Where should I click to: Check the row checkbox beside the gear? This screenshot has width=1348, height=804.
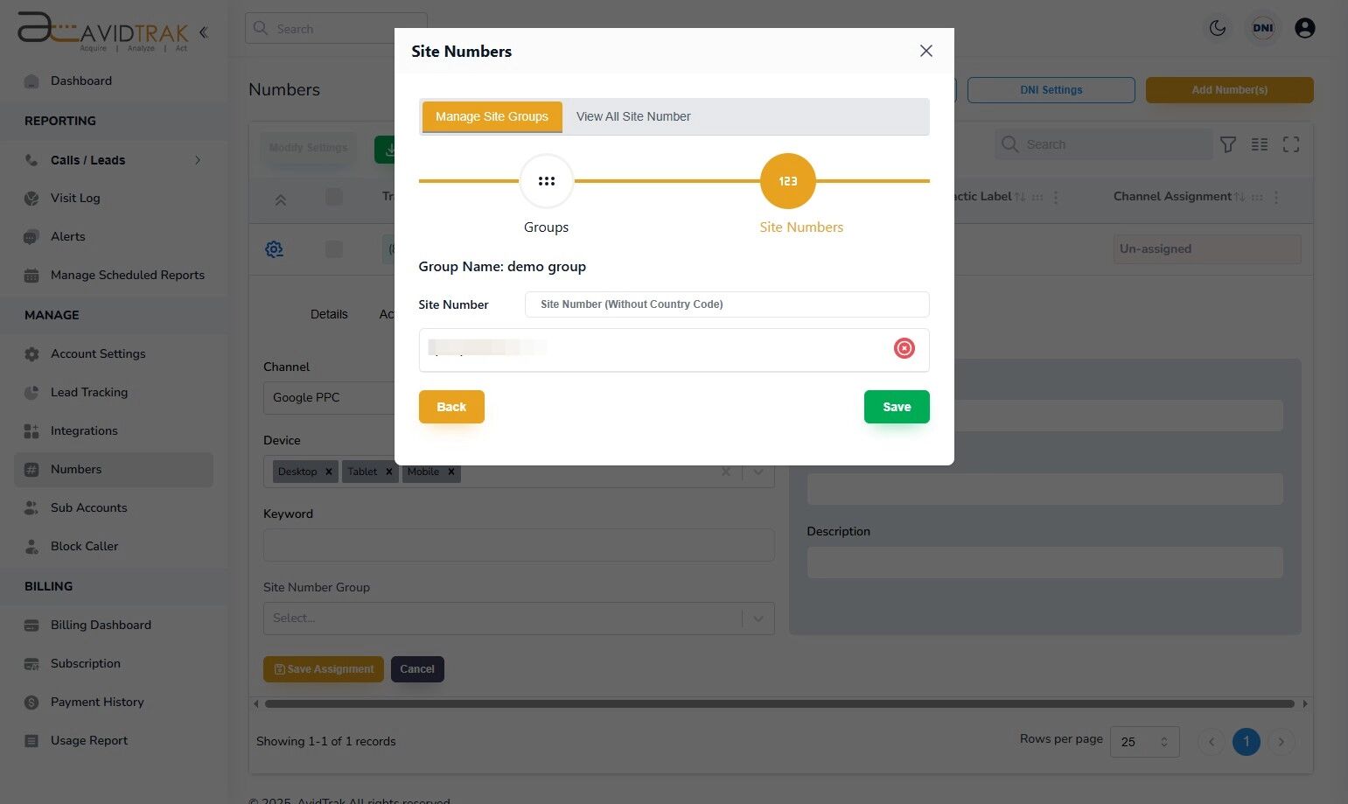tap(334, 248)
